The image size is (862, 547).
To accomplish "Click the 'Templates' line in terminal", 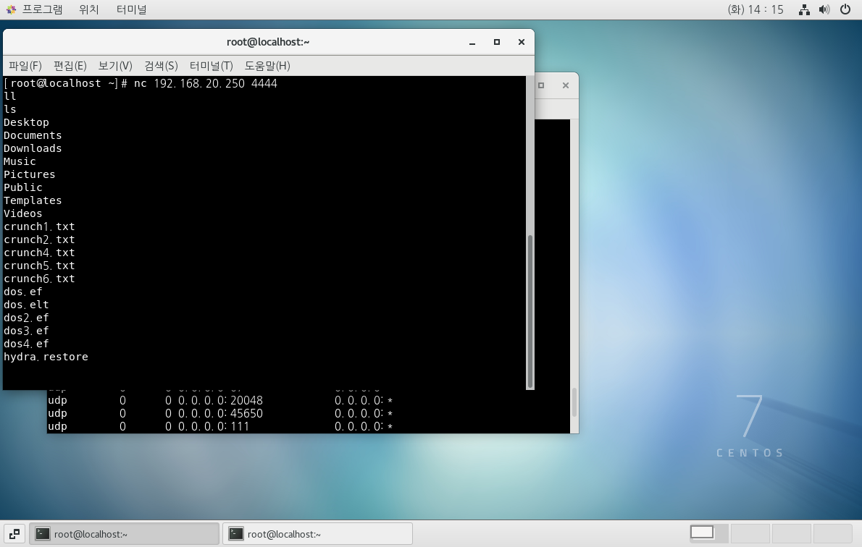I will click(33, 200).
